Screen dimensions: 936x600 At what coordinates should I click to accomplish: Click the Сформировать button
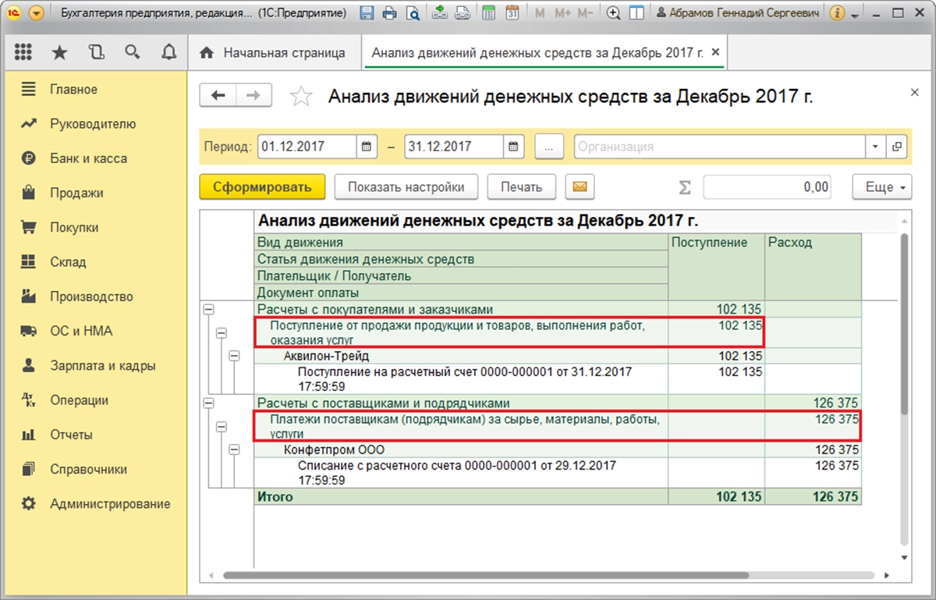262,187
